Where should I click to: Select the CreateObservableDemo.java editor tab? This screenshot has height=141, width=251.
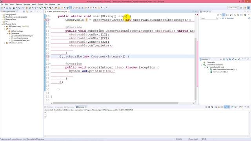(x=57, y=12)
